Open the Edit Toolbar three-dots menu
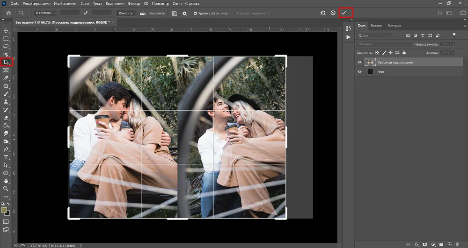Screen dimensions: 468x248 tap(6, 197)
